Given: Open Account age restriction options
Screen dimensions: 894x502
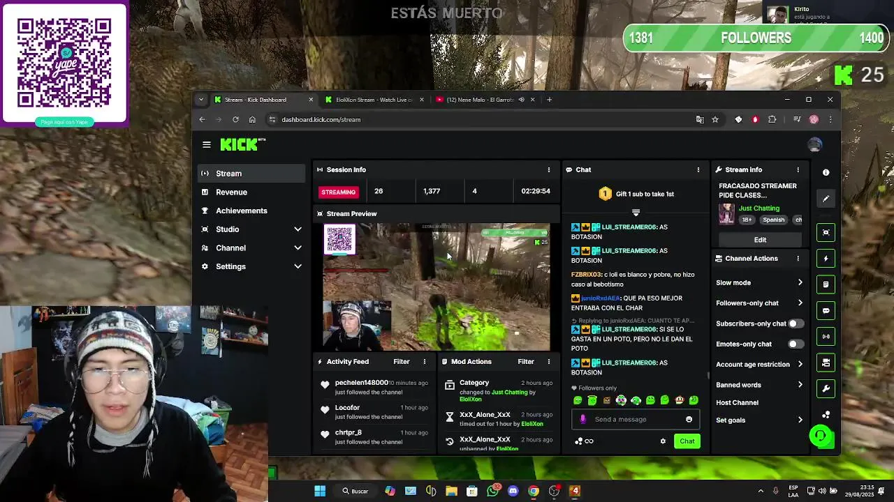Looking at the screenshot, I should click(759, 364).
